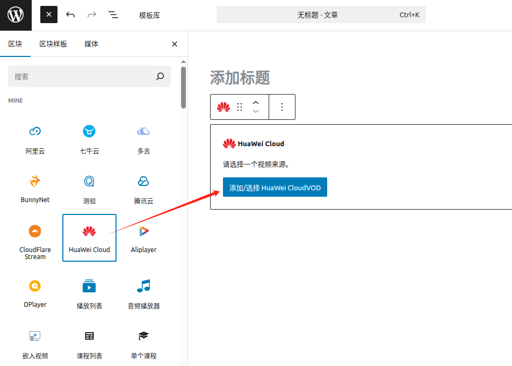Click the inserter panel scrollbar thumb
The width and height of the screenshot is (512, 366).
pyautogui.click(x=184, y=87)
